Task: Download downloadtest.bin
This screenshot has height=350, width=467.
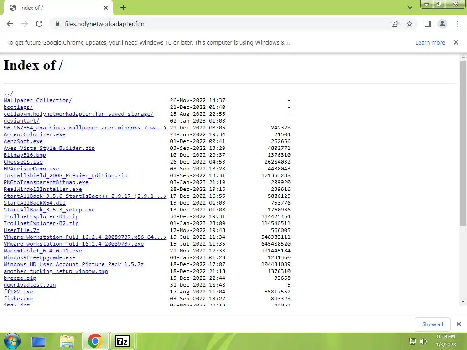Action: (x=30, y=285)
